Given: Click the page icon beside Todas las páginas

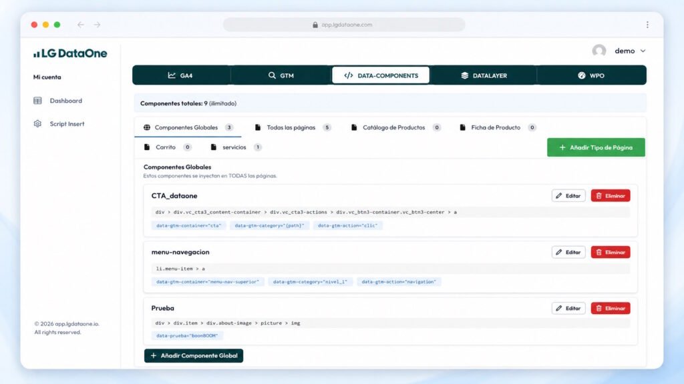Looking at the screenshot, I should point(258,127).
